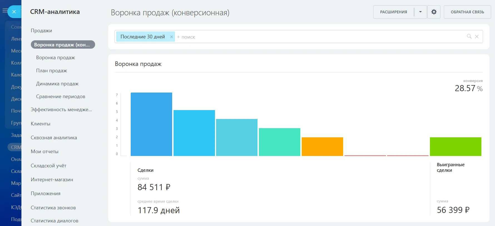Open Статистика звонков section
Image resolution: width=495 pixels, height=226 pixels.
53,208
